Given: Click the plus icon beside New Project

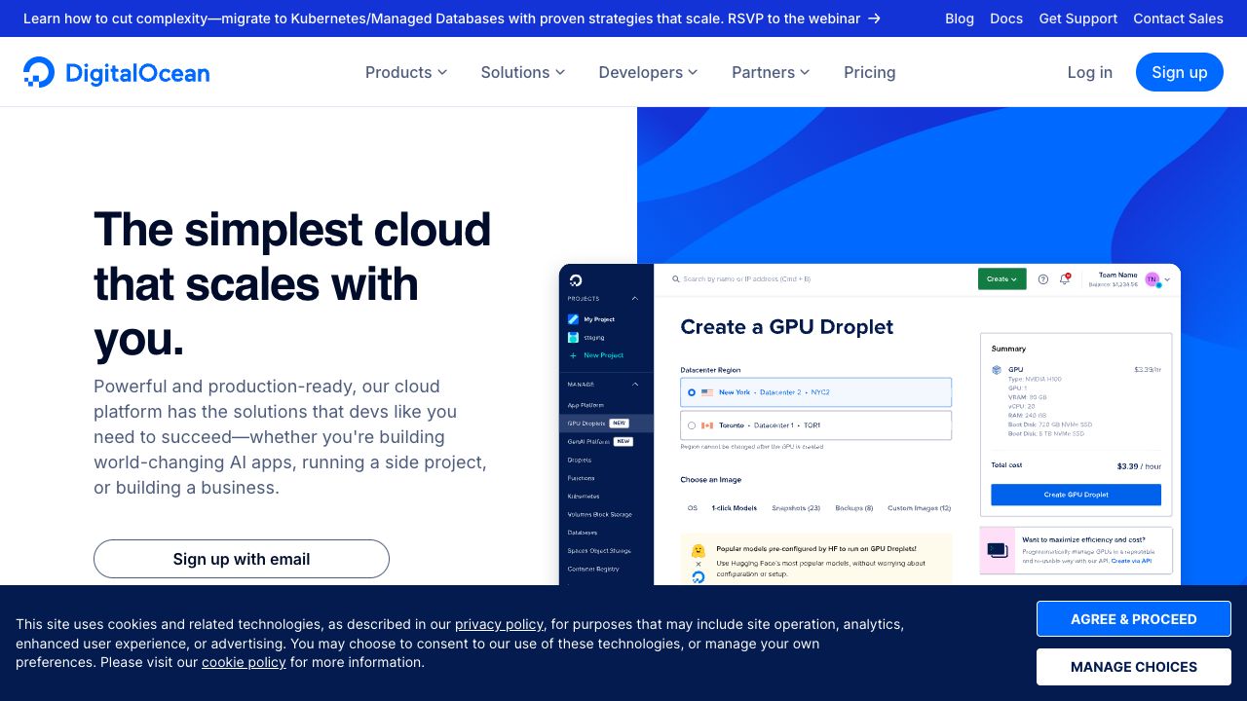Looking at the screenshot, I should click(573, 355).
